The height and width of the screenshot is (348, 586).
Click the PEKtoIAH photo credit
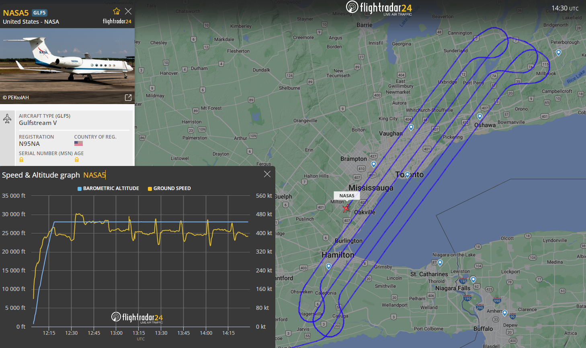coord(16,98)
